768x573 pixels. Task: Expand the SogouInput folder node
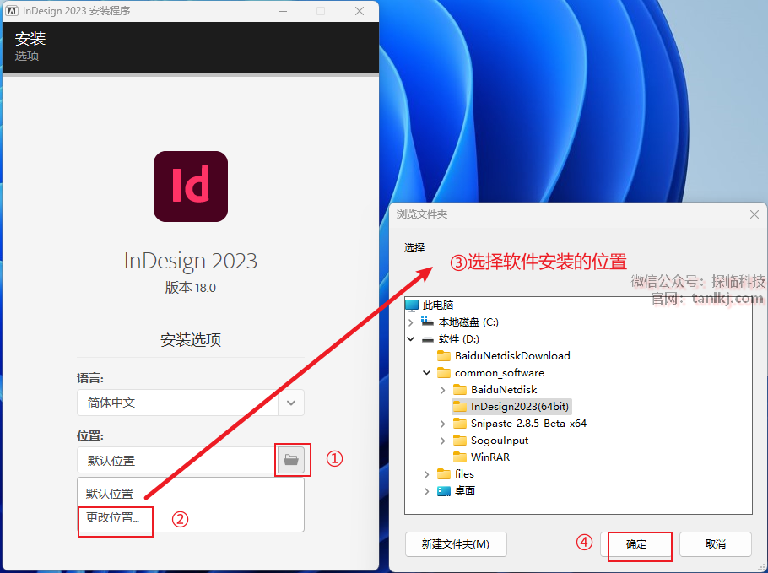(443, 441)
